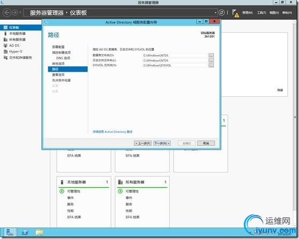Click the wizard window title bar icon
This screenshot has height=239, width=299.
click(46, 22)
